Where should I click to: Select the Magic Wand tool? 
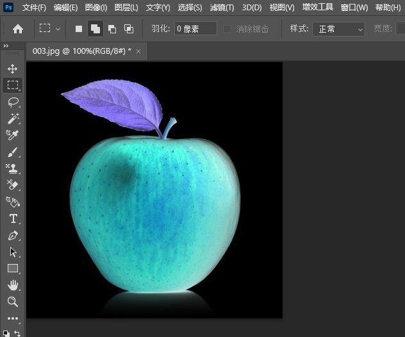[x=13, y=119]
